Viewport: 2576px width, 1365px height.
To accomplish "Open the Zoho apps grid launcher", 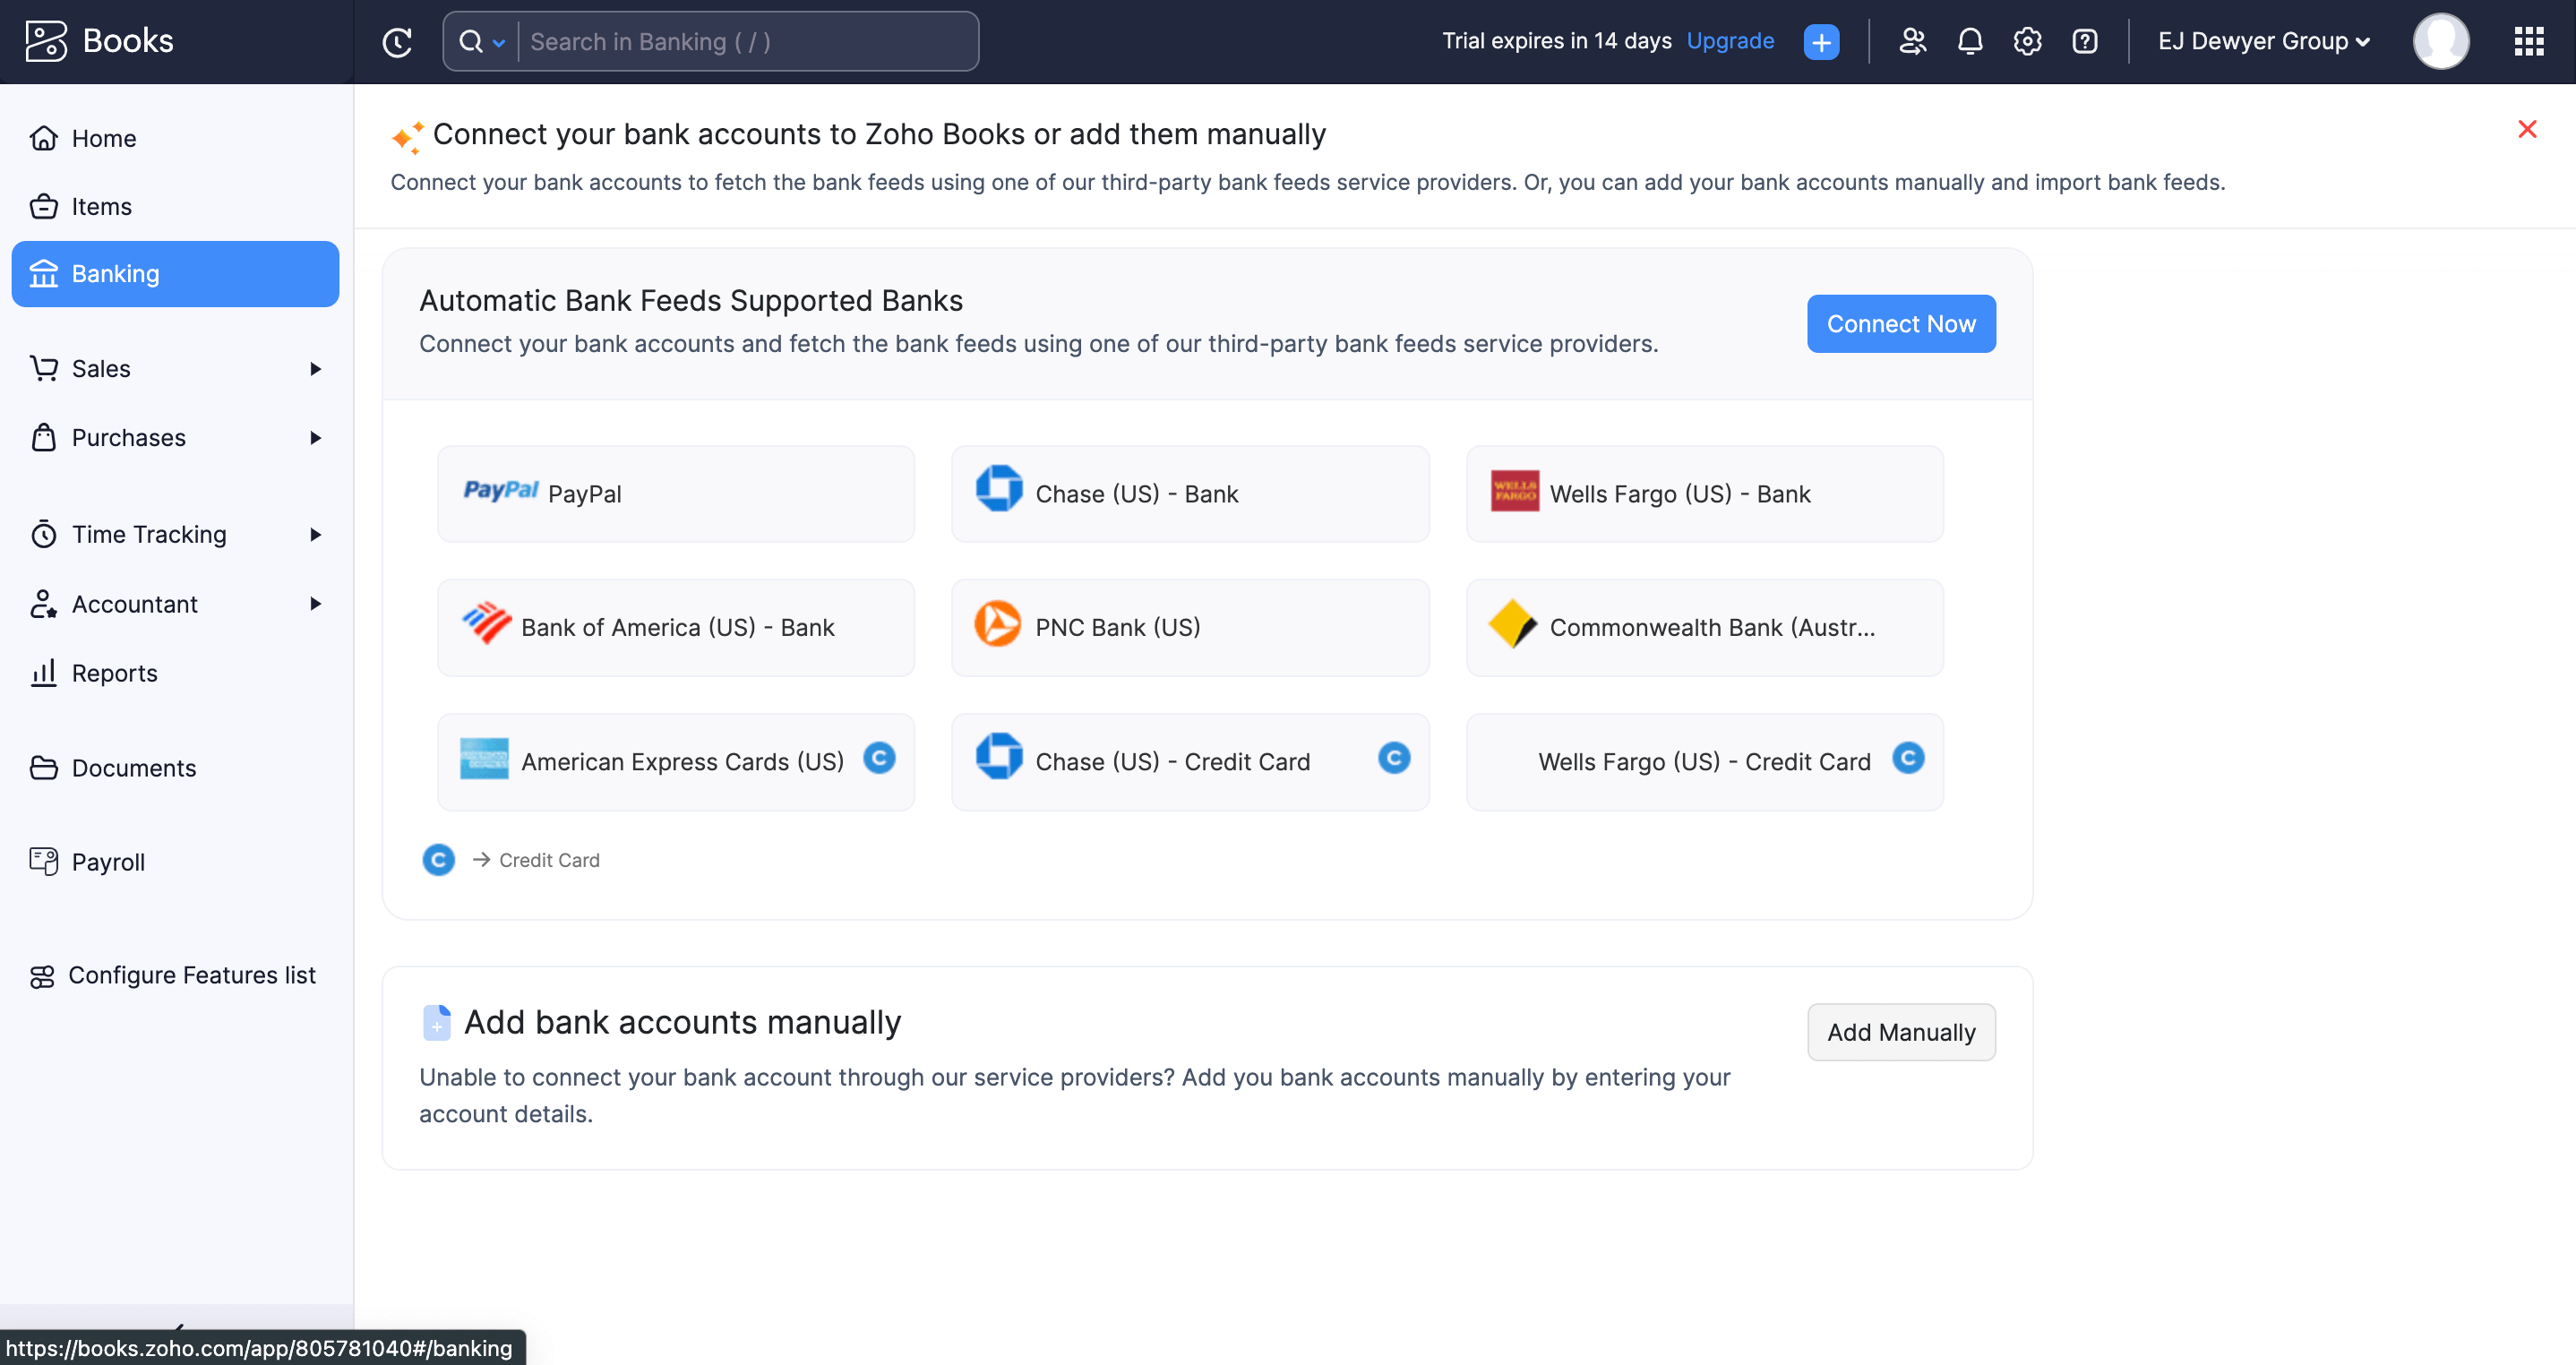I will click(x=2528, y=41).
